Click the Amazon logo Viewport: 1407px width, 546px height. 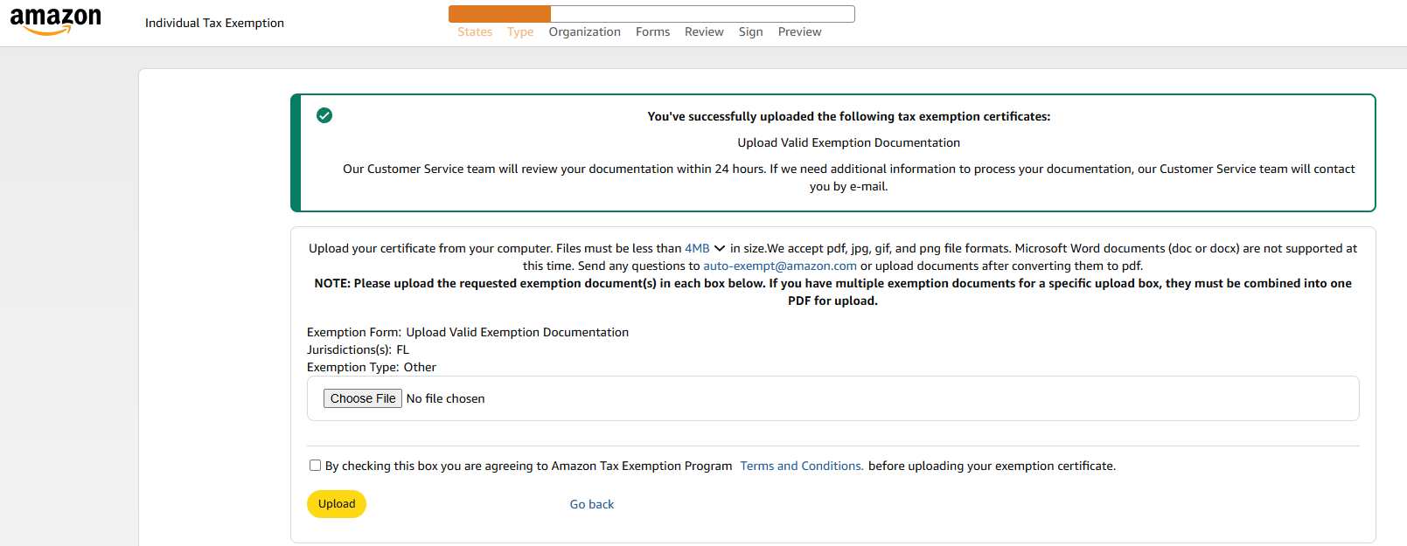click(x=55, y=20)
